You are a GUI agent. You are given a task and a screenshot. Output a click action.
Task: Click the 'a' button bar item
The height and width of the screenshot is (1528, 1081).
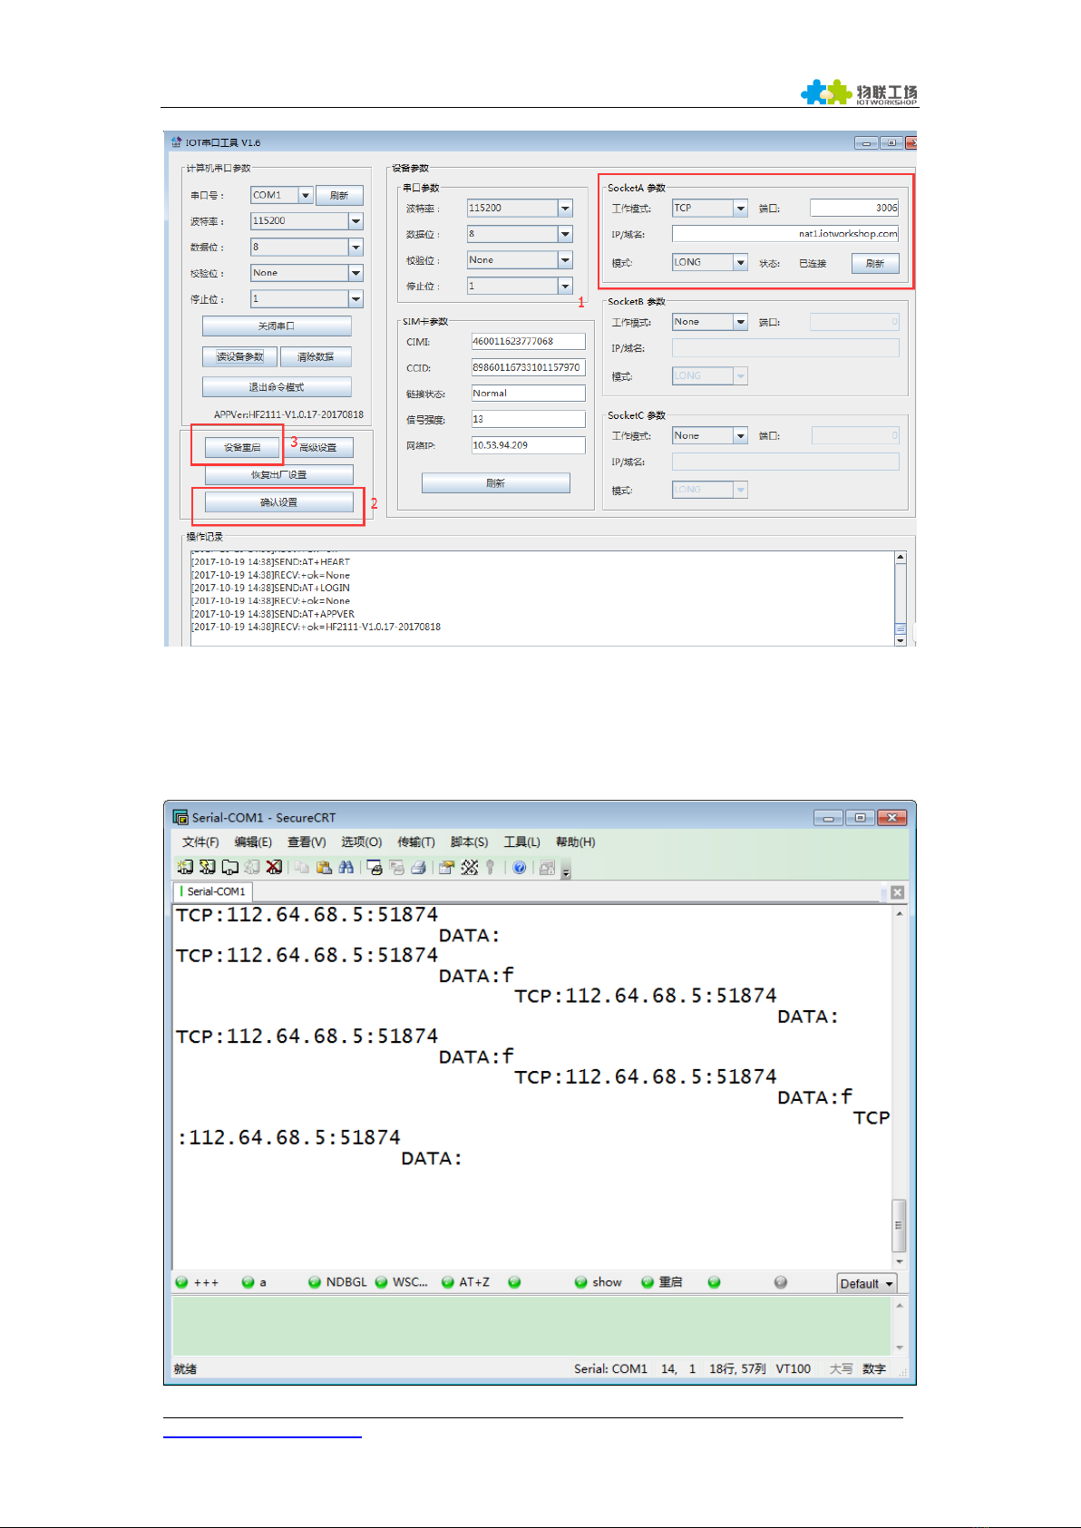(255, 1282)
